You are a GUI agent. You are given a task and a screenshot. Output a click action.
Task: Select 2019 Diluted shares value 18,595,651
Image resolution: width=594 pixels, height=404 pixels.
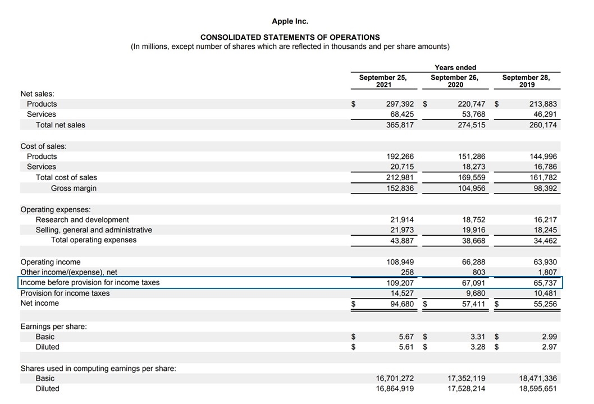(x=538, y=388)
